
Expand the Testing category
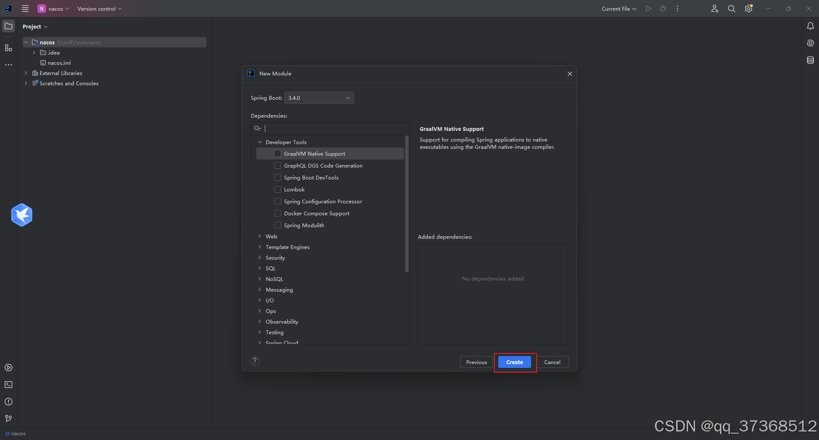pos(260,332)
